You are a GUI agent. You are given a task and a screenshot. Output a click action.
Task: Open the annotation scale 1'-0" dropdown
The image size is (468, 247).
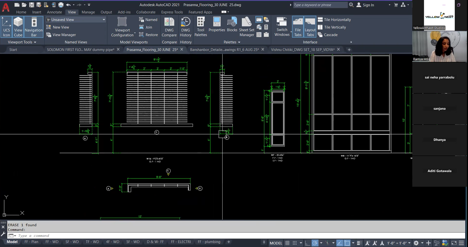click(399, 243)
